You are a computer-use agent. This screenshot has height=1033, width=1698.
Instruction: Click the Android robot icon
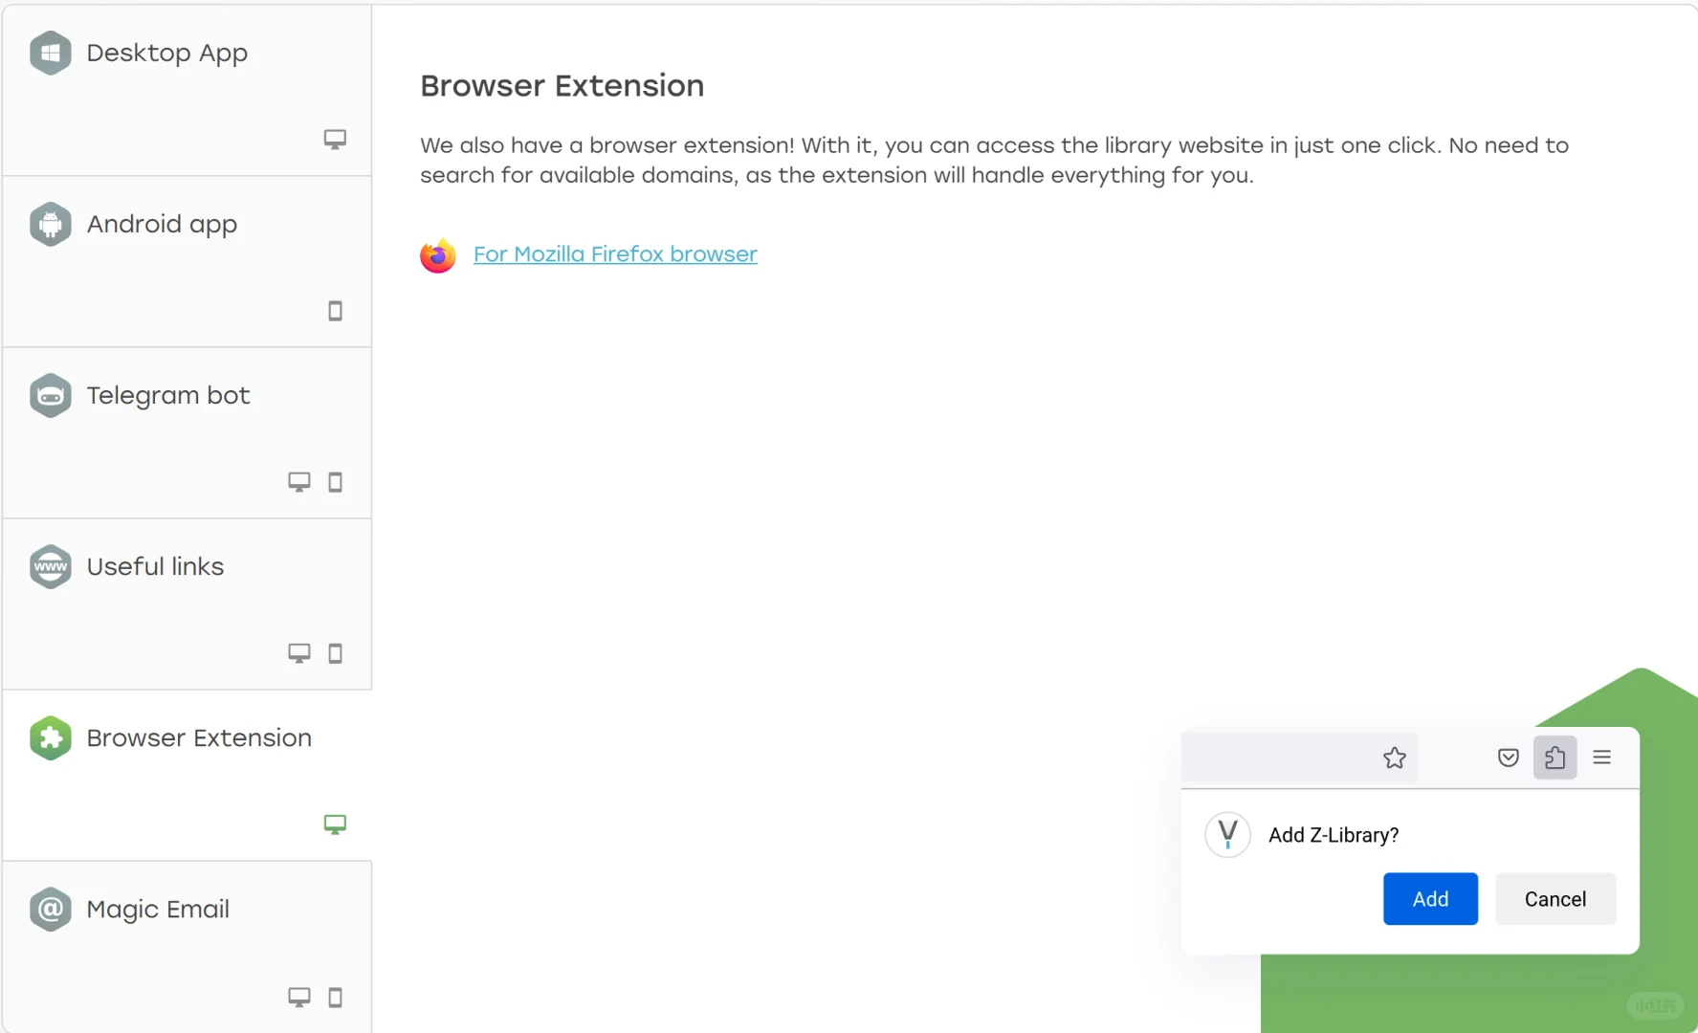51,225
